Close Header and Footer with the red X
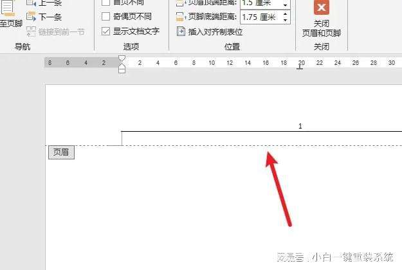402x270 pixels. click(321, 8)
